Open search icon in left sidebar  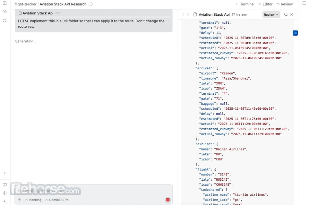coord(5,21)
